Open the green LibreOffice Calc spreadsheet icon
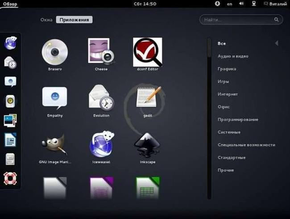Image resolution: width=290 pixels, height=219 pixels. (148, 188)
